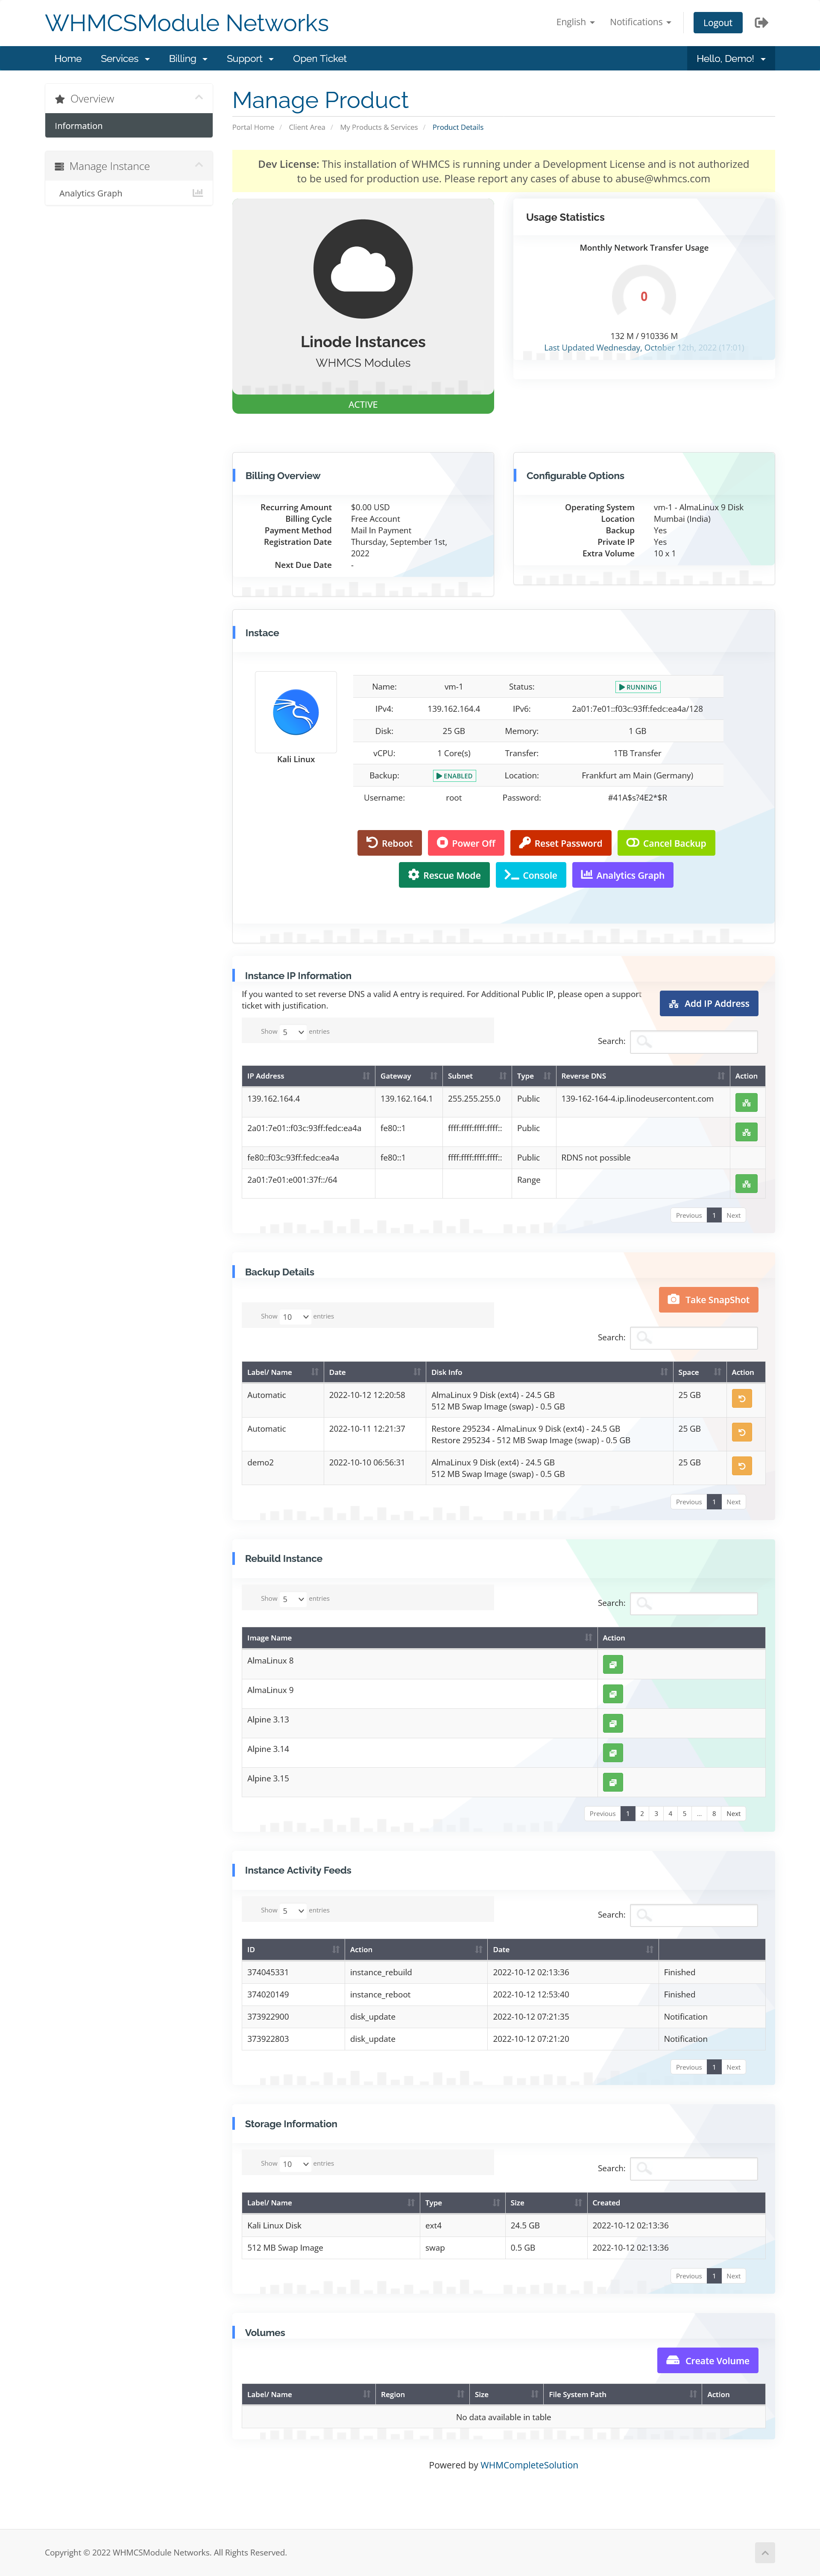The width and height of the screenshot is (820, 2576).
Task: Open purple Analytics Graph button
Action: click(623, 875)
